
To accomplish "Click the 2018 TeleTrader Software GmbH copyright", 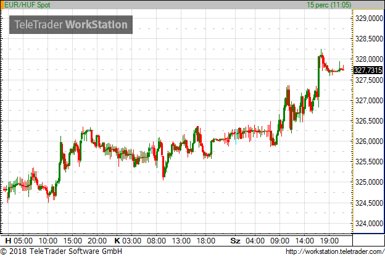I will [61, 251].
